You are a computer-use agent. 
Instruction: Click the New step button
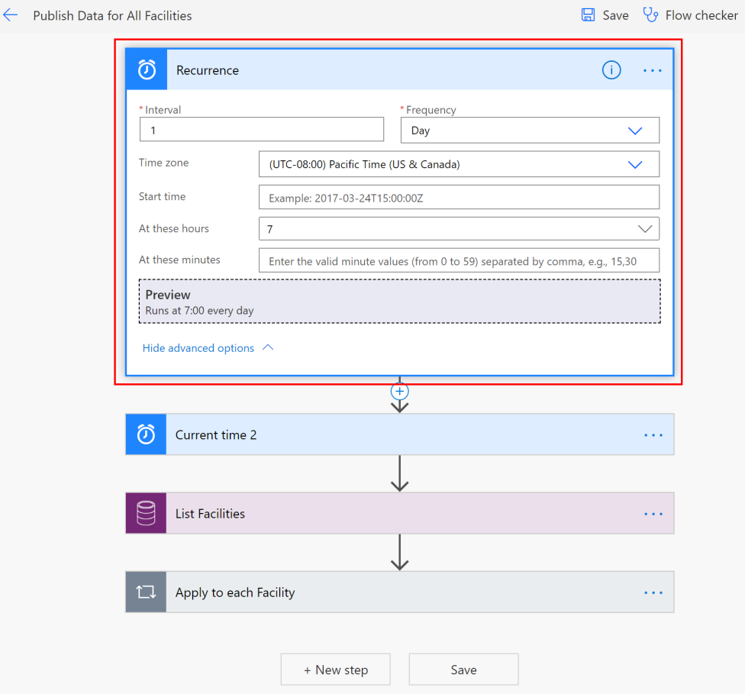click(335, 670)
